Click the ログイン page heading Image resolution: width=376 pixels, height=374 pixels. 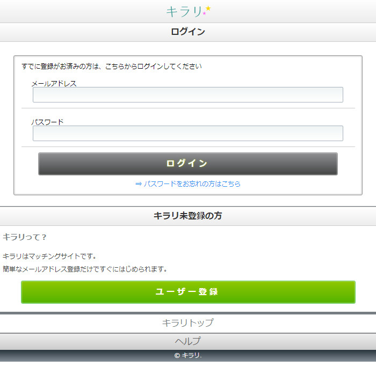(x=188, y=32)
